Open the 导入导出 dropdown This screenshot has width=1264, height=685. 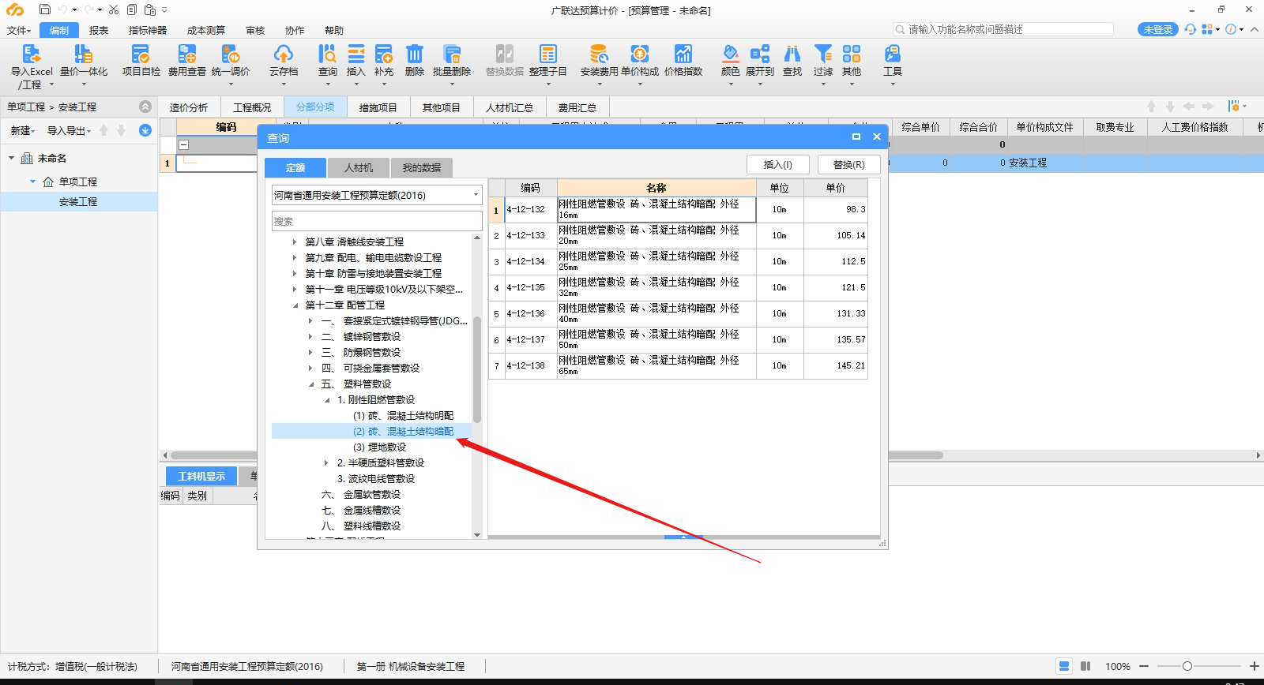[69, 130]
